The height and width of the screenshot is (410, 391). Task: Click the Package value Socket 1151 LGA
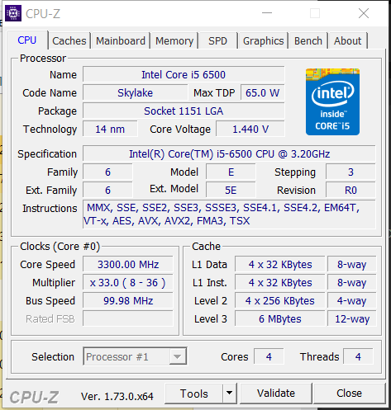[184, 111]
